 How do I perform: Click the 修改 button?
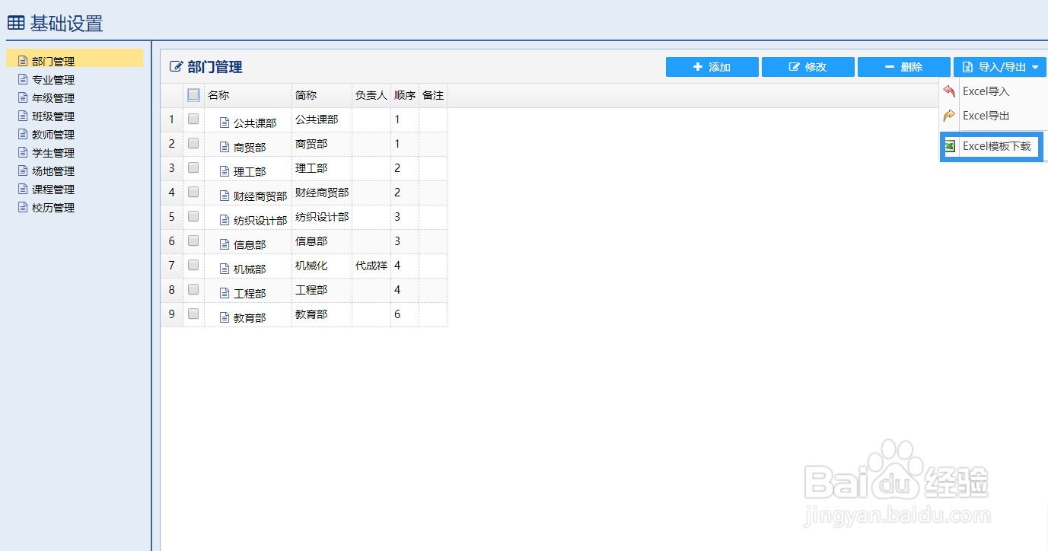pos(808,67)
